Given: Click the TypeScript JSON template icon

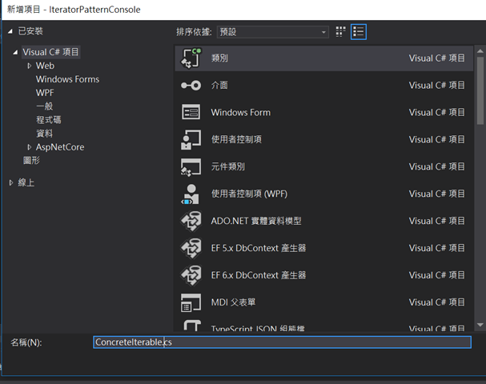Looking at the screenshot, I should [192, 326].
